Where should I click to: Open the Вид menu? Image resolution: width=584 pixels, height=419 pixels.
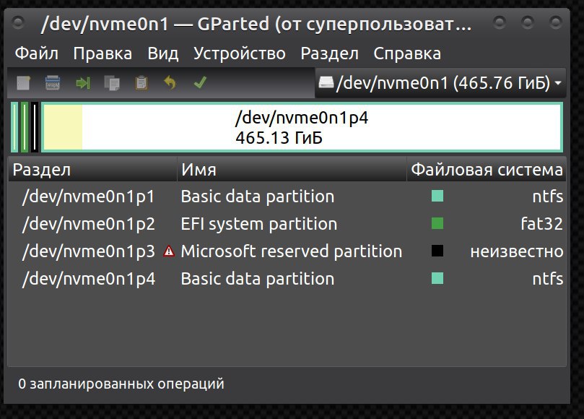(x=162, y=53)
